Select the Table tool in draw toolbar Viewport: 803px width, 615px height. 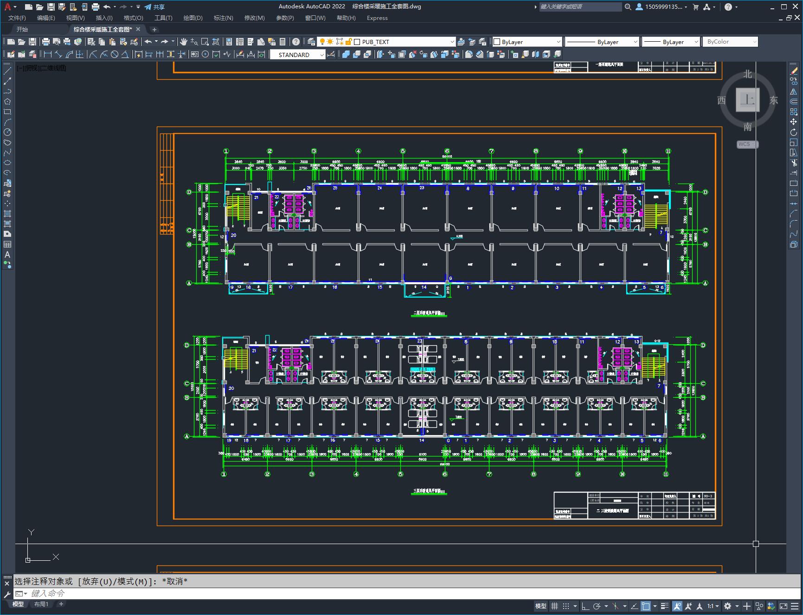tap(7, 244)
